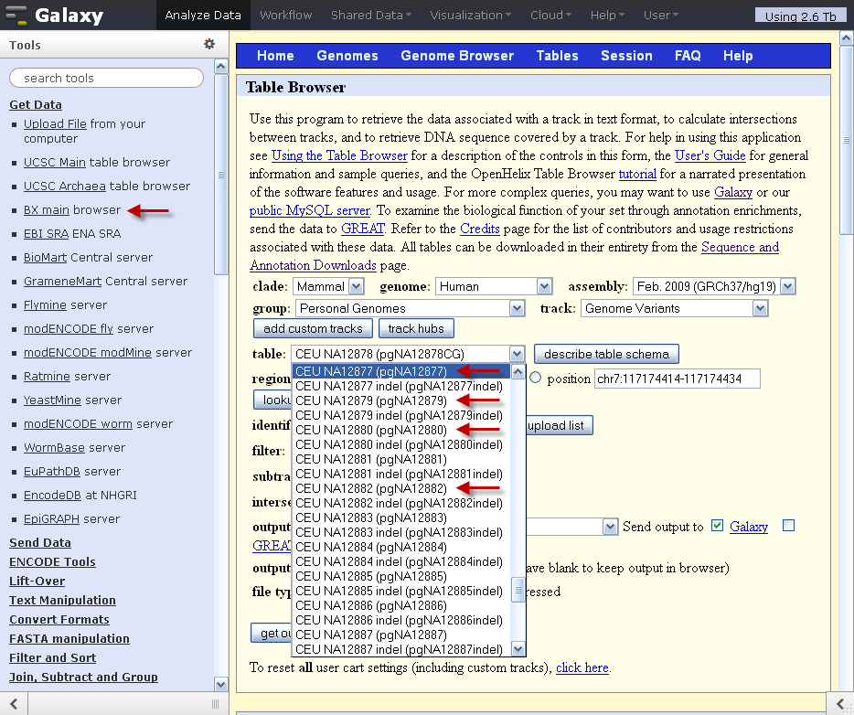This screenshot has width=854, height=715.
Task: Expand the assembly dropdown
Action: (714, 286)
